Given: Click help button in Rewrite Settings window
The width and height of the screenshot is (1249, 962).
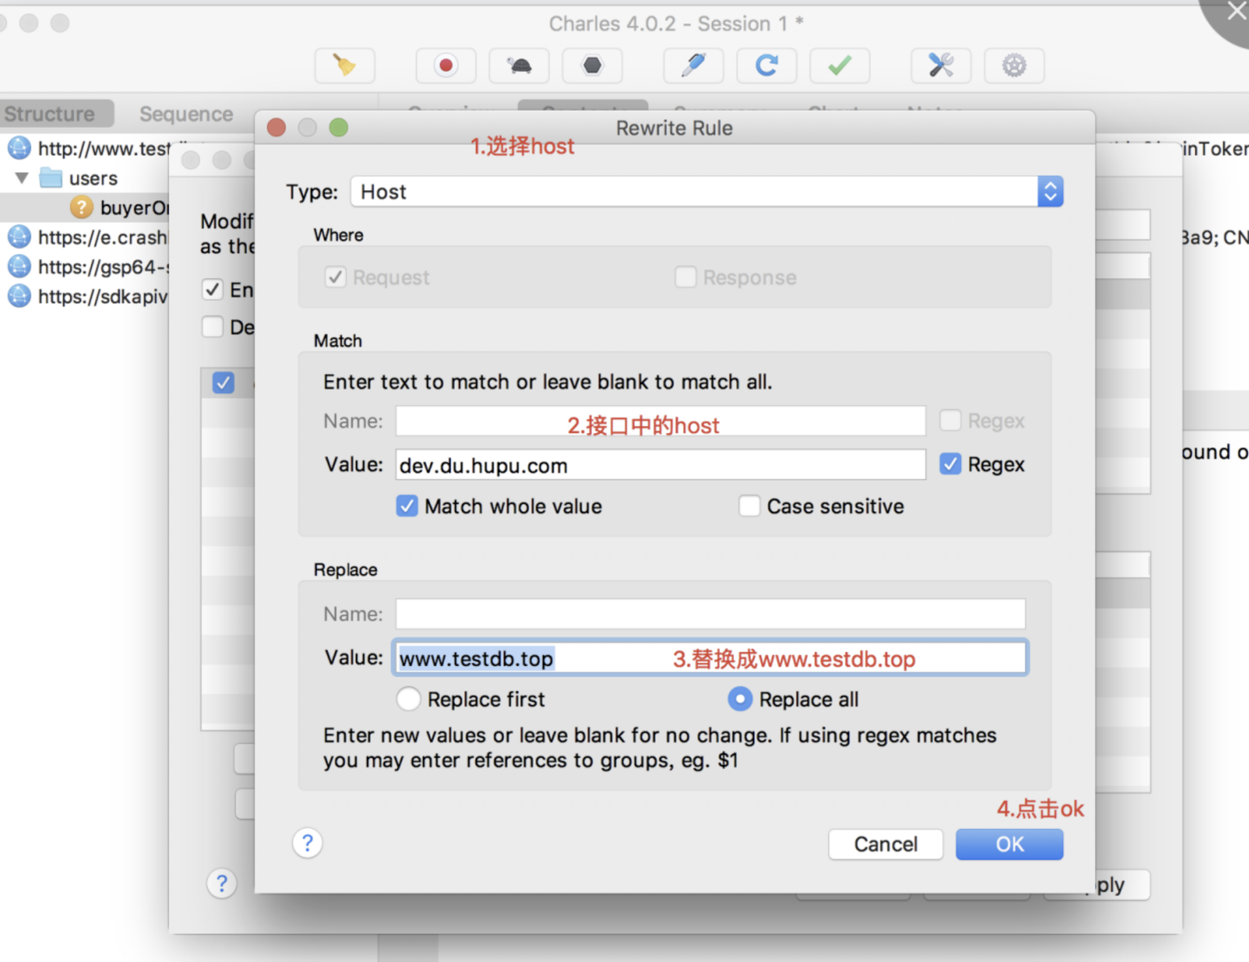Looking at the screenshot, I should coord(222,884).
